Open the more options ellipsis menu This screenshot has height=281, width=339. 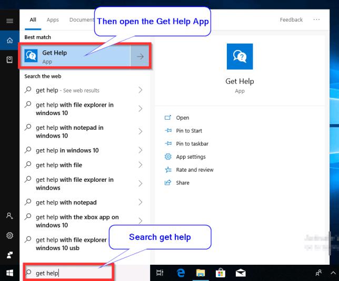(316, 19)
